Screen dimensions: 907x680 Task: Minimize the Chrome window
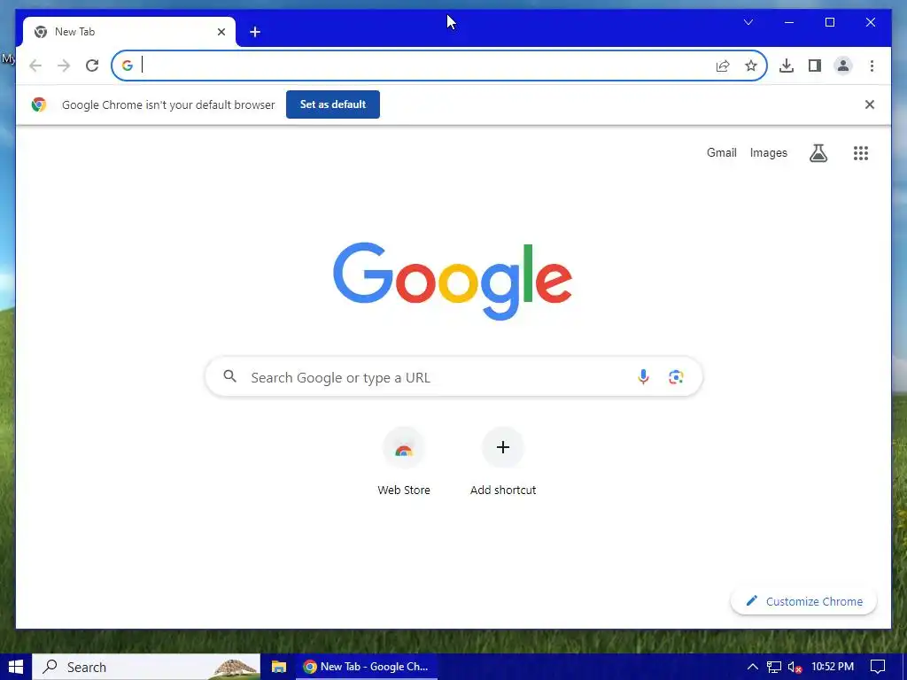(x=789, y=22)
